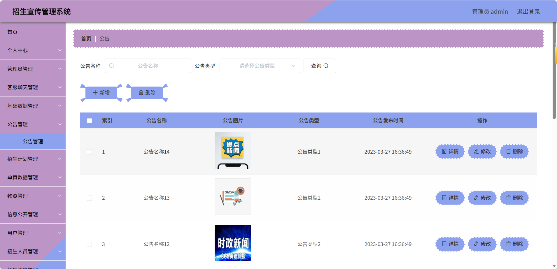Select the 公告管理 submenu item
557x269 pixels.
tap(33, 141)
